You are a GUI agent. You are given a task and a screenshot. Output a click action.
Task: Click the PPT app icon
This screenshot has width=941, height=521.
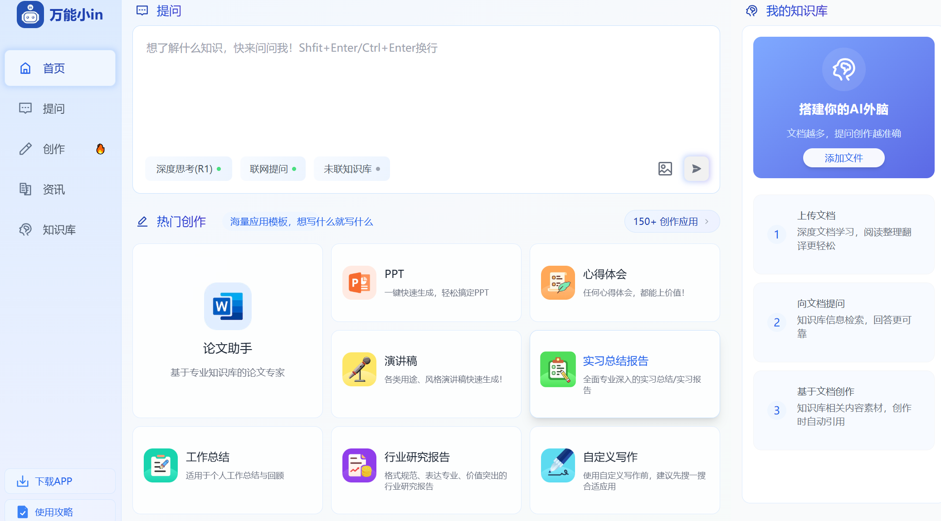359,282
